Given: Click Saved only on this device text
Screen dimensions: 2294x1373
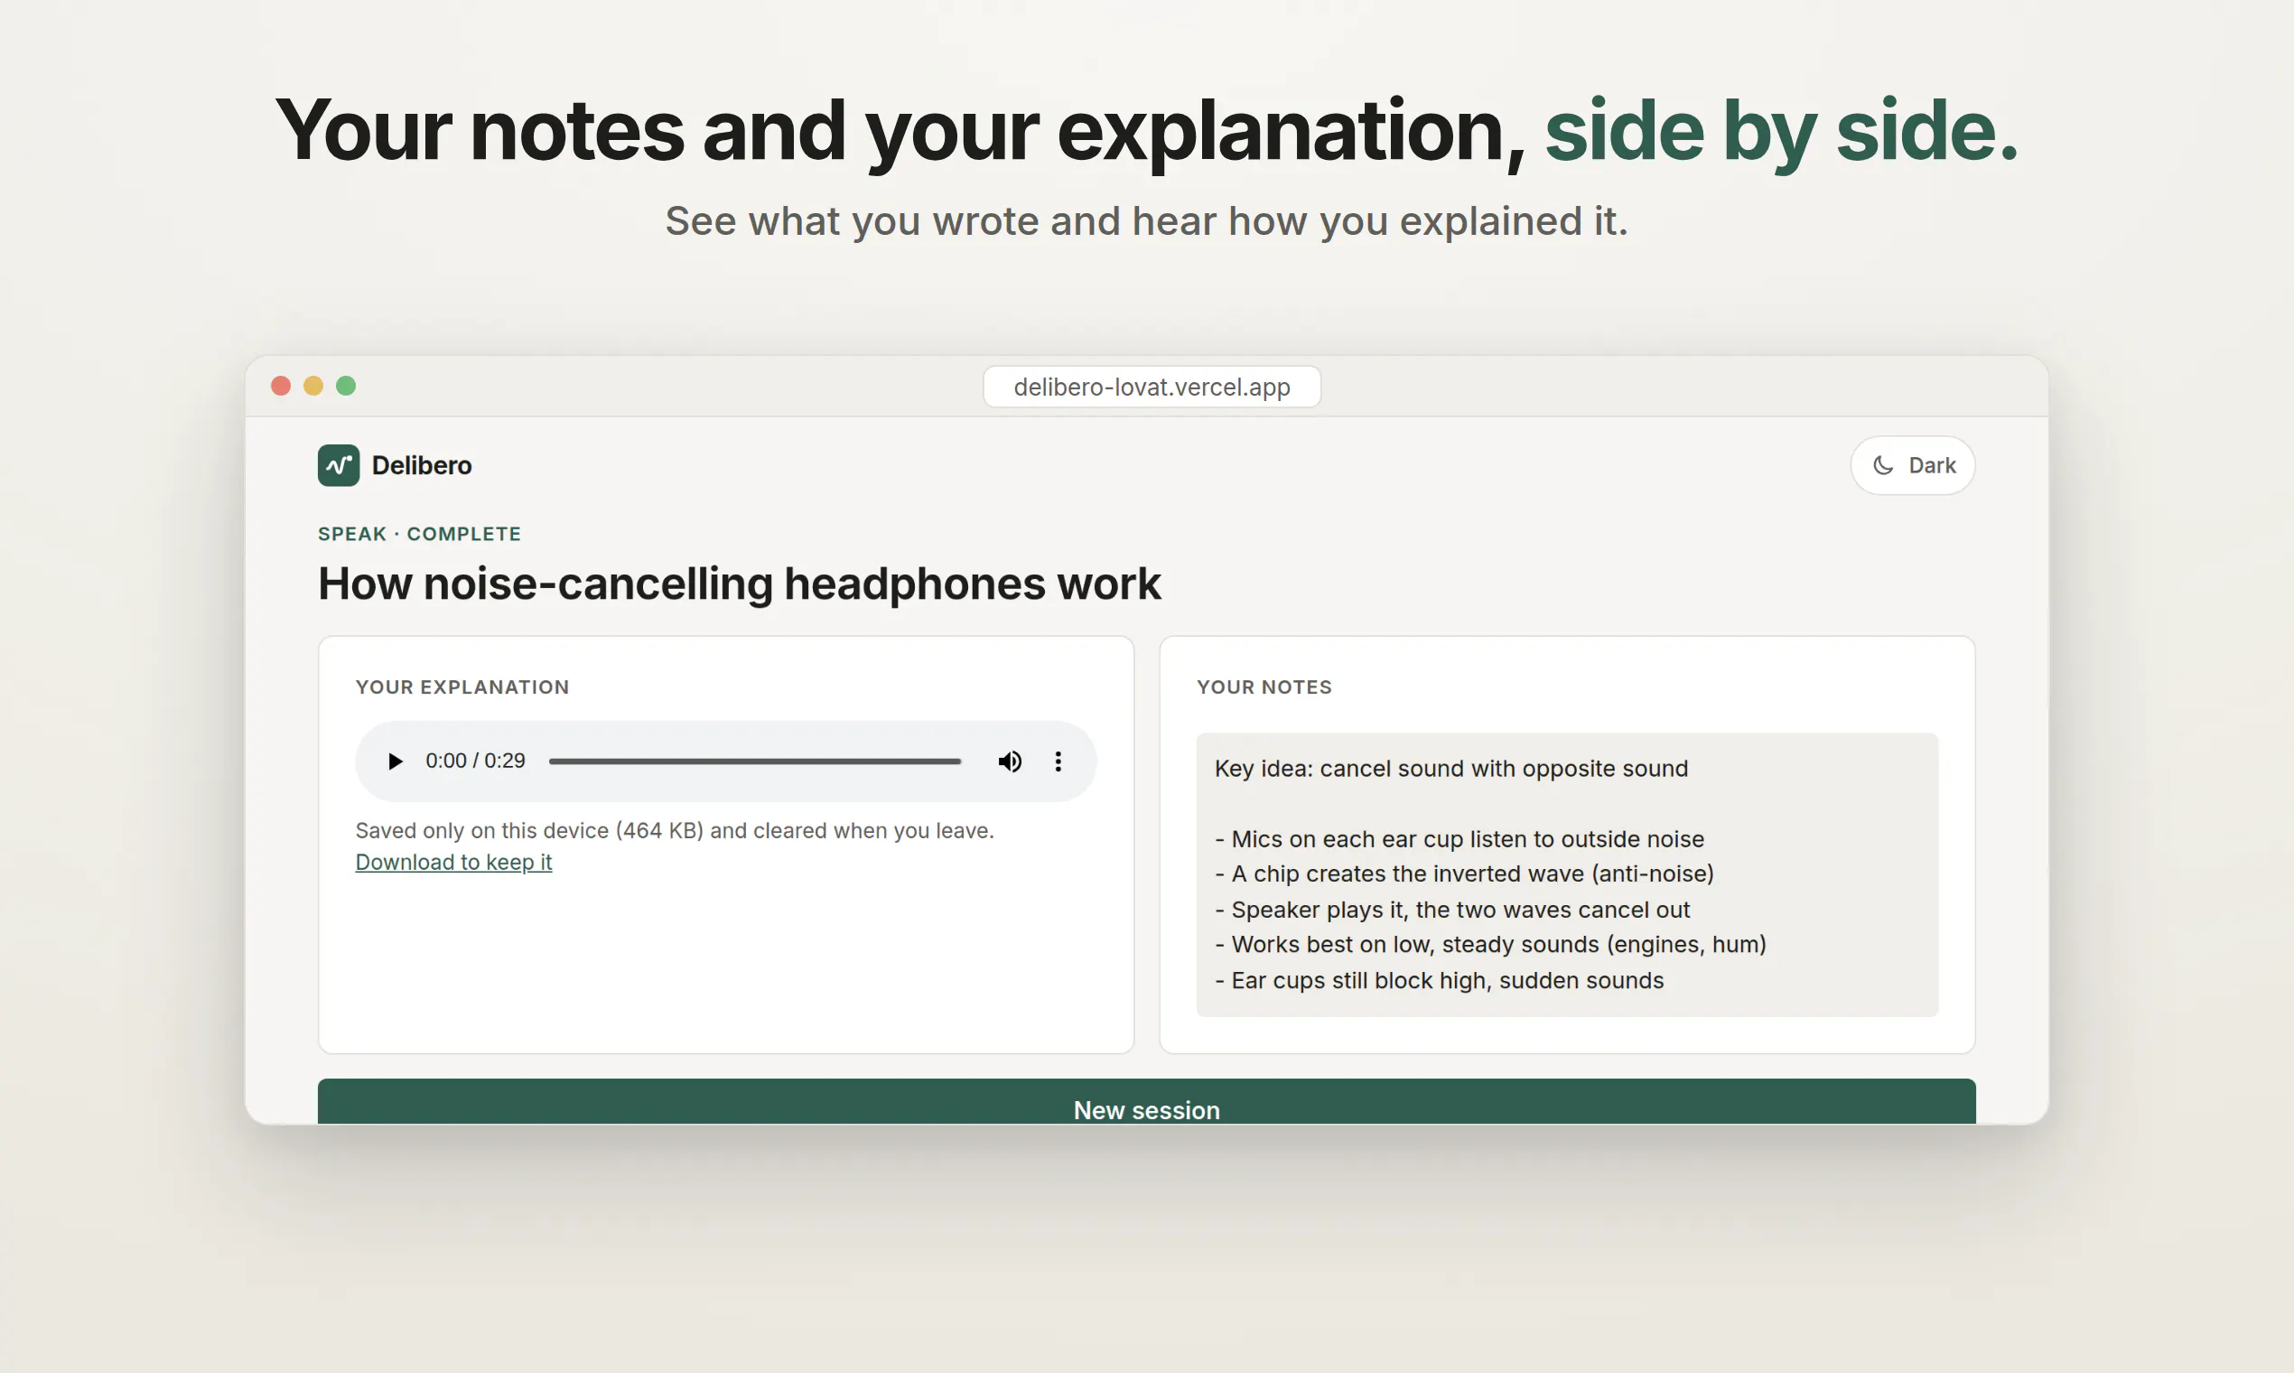Looking at the screenshot, I should (x=675, y=831).
